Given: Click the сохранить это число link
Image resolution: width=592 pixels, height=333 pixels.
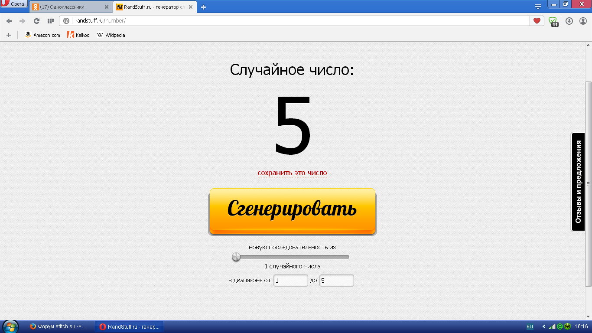Looking at the screenshot, I should (292, 173).
